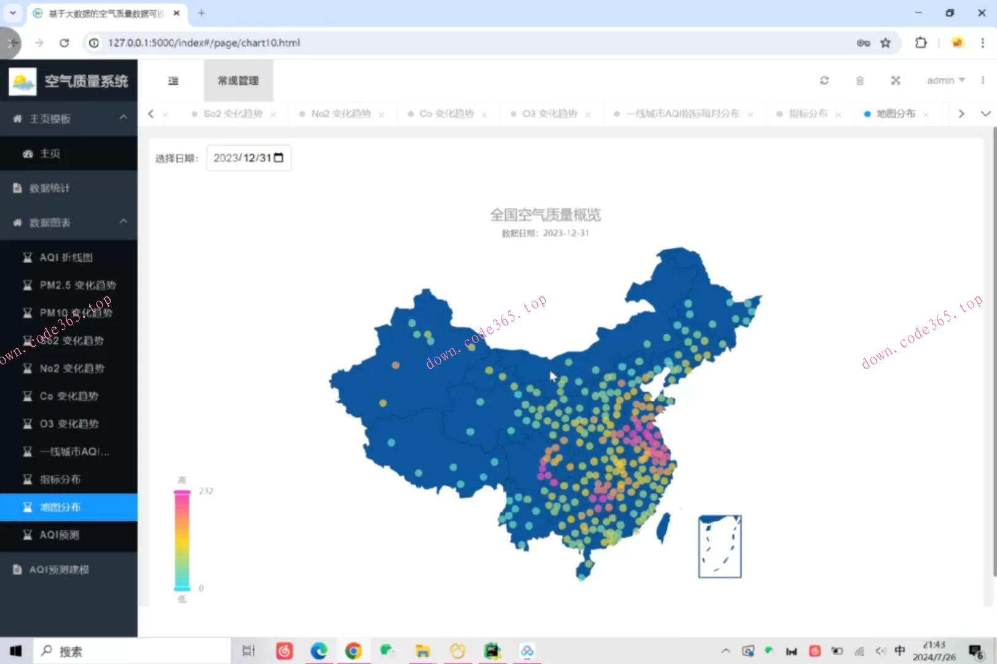Close the 指标分布 tab
The width and height of the screenshot is (997, 664).
point(838,114)
